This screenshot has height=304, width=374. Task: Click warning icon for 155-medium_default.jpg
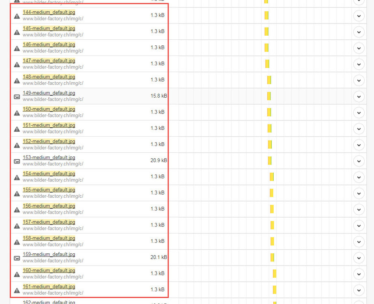pos(17,193)
